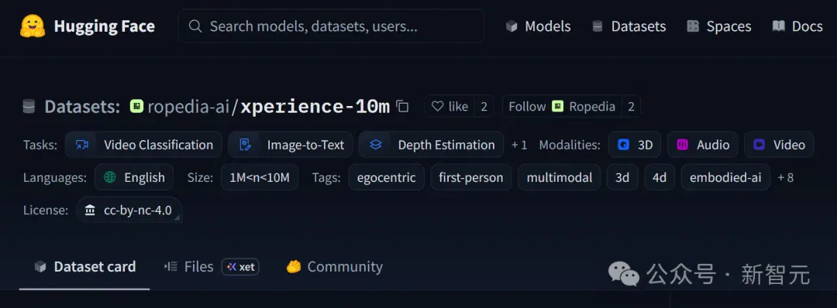Click the Models cube icon
The height and width of the screenshot is (308, 837).
pos(511,26)
